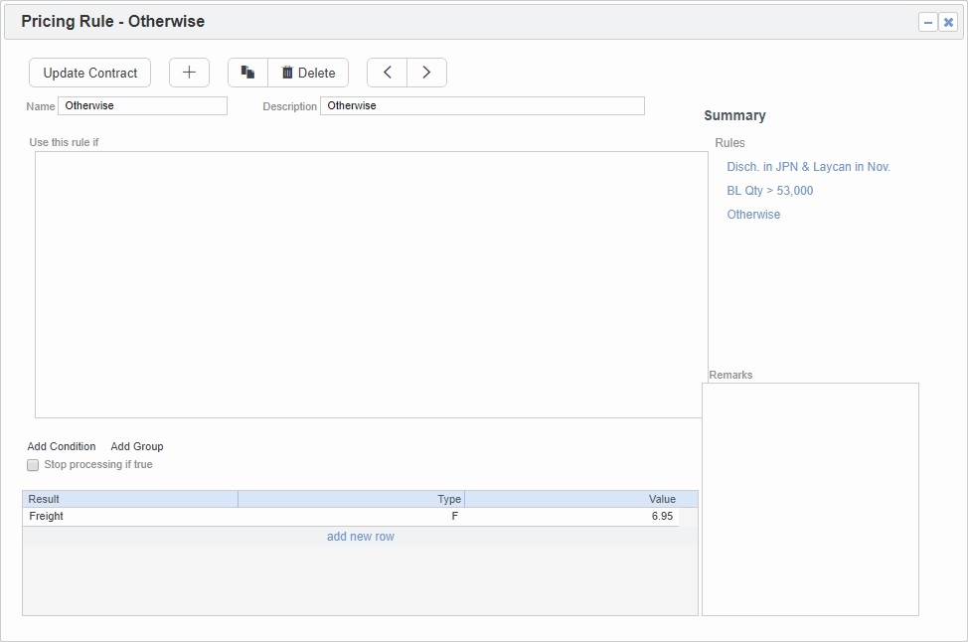Go to previous rule with the left arrow

pyautogui.click(x=387, y=72)
